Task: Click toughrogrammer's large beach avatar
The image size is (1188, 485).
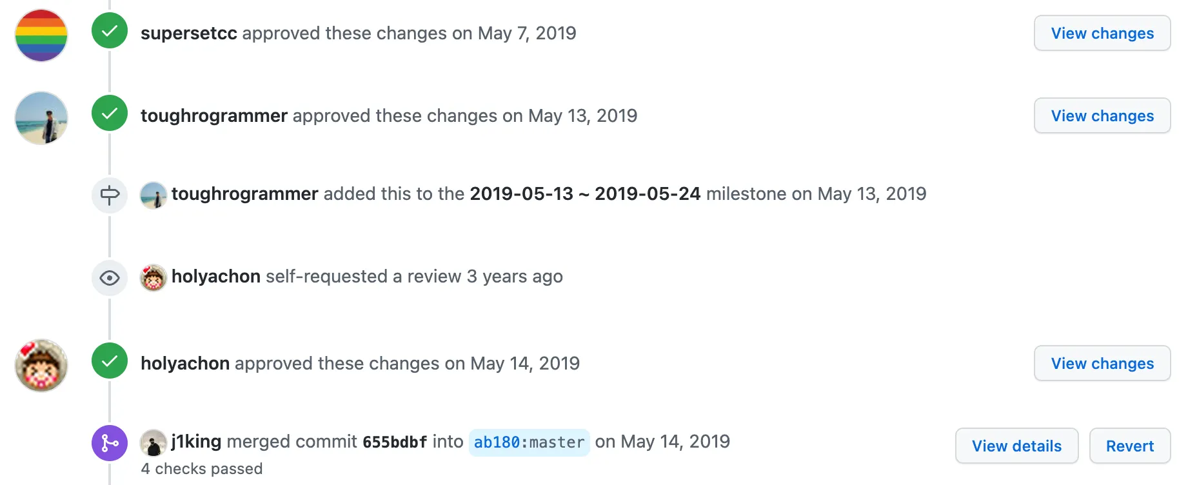Action: pyautogui.click(x=41, y=118)
